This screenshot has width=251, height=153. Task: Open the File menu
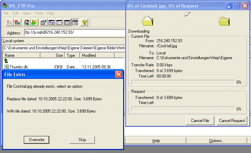6,13
